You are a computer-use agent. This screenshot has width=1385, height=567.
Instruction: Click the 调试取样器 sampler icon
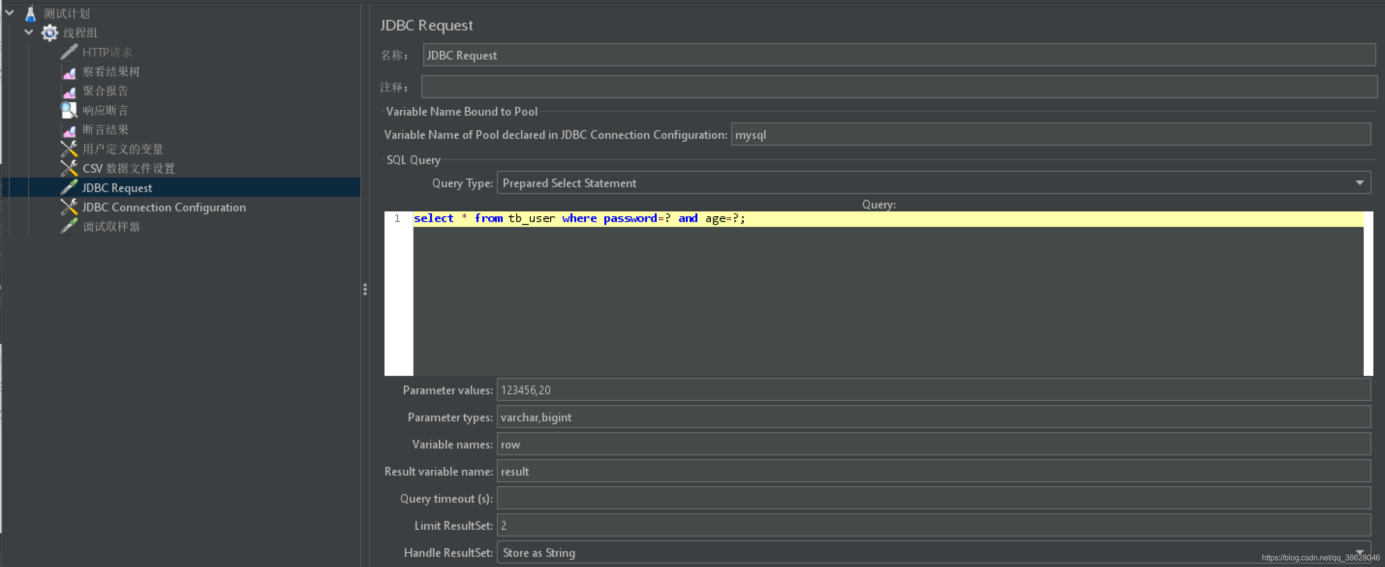click(x=69, y=226)
